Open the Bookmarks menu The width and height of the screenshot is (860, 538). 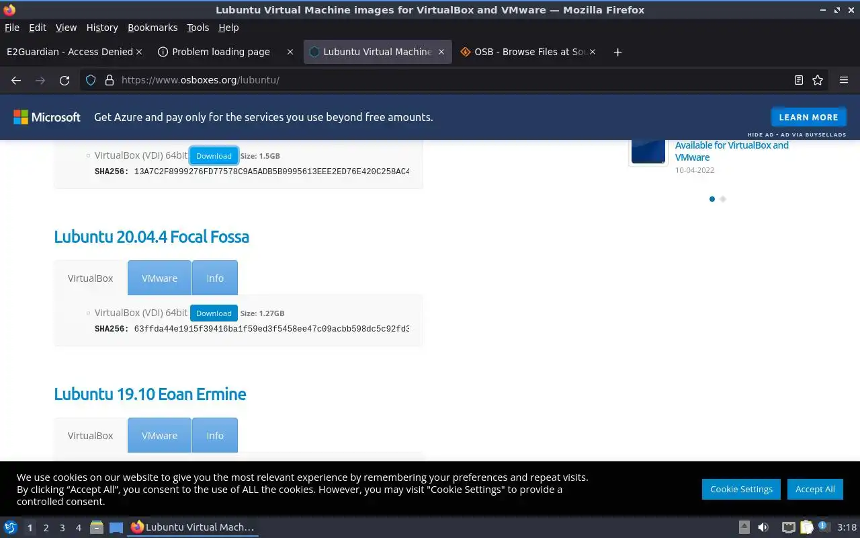point(153,28)
